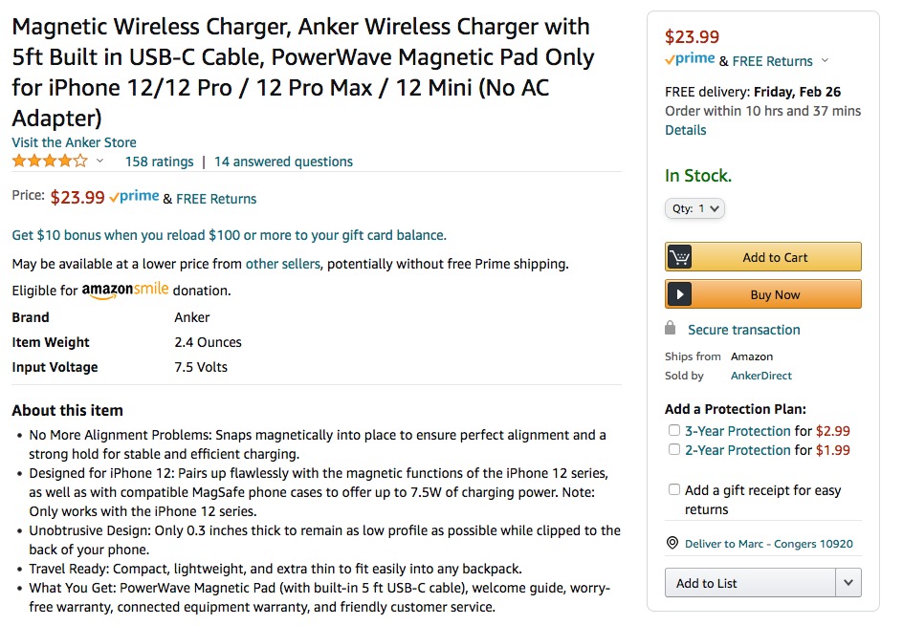The width and height of the screenshot is (903, 626).
Task: Click the Prime logo in the buy box
Action: click(x=690, y=58)
